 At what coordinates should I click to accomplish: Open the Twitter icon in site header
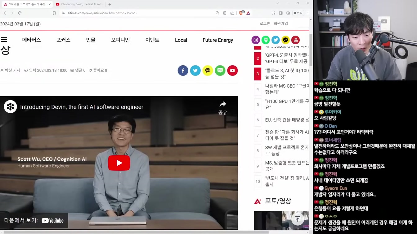276,40
